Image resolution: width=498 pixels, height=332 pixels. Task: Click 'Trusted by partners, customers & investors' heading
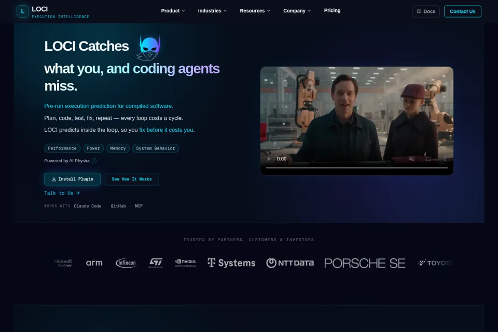248,240
